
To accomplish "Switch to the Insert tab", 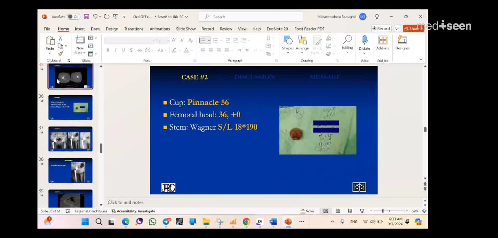I will [80, 29].
